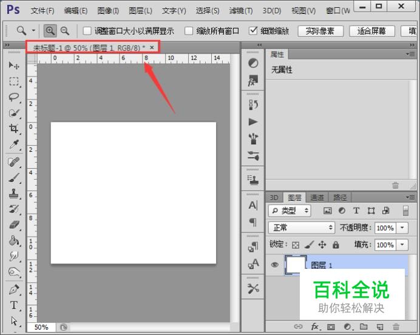Select the Smudge tool
Viewport: 420px width, 335px height.
14,256
